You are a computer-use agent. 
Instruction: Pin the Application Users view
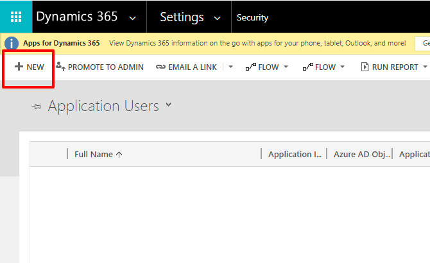tap(37, 107)
